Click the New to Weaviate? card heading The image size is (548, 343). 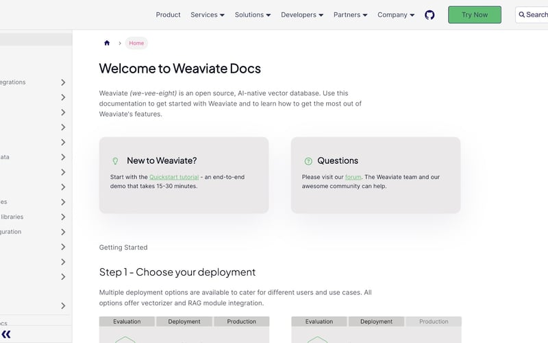(162, 161)
